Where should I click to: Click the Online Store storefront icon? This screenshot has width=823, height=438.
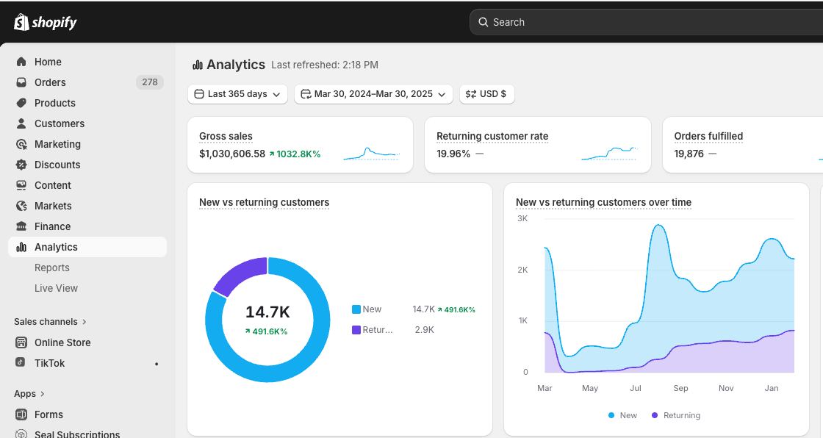point(21,342)
